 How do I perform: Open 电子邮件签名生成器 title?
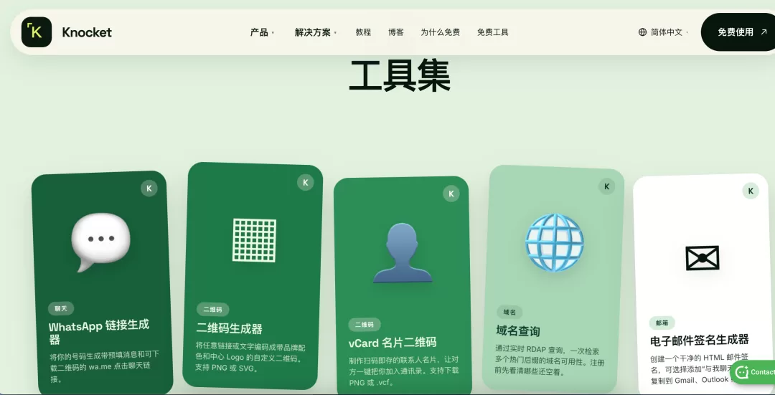pyautogui.click(x=700, y=341)
